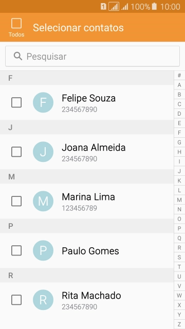Screen dimensions: 185x329
Task: Tap Rita Machado's R avatar
Action: coord(43,300)
